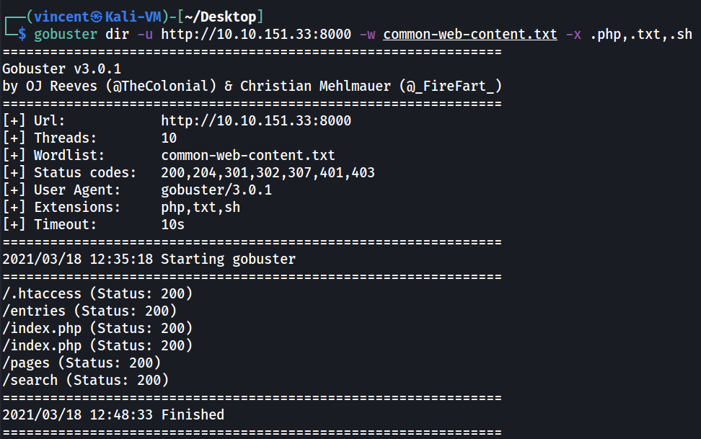Screen dimensions: 701x439
Task: Click the Finished timestamp line
Action: click(x=113, y=414)
